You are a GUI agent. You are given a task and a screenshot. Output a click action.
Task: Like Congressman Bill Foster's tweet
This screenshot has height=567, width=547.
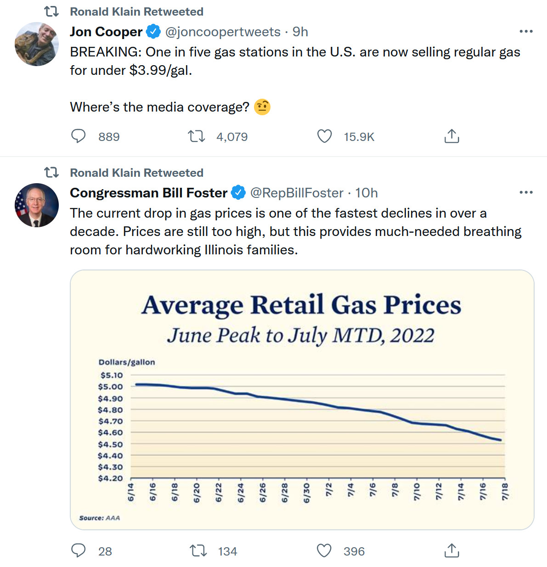(x=324, y=550)
